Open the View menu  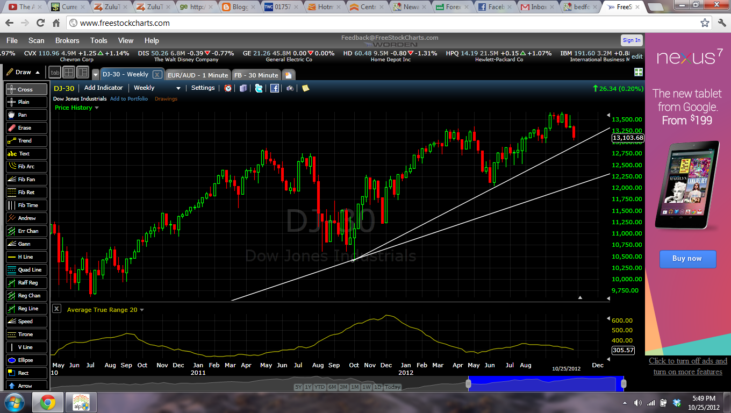coord(126,40)
